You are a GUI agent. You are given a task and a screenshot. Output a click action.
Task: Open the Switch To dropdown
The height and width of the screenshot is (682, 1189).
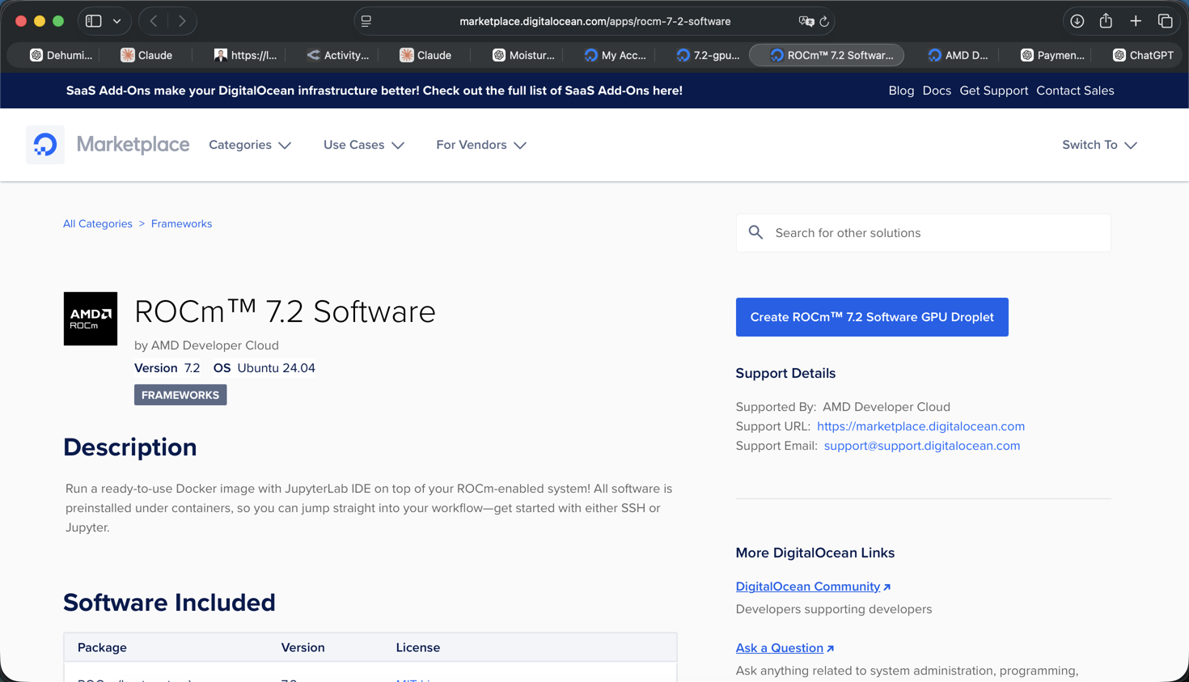1099,145
